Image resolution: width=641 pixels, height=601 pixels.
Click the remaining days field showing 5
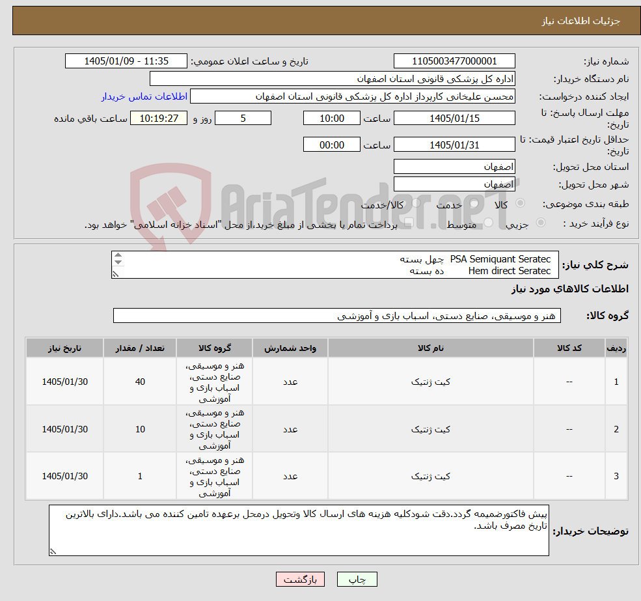click(243, 119)
